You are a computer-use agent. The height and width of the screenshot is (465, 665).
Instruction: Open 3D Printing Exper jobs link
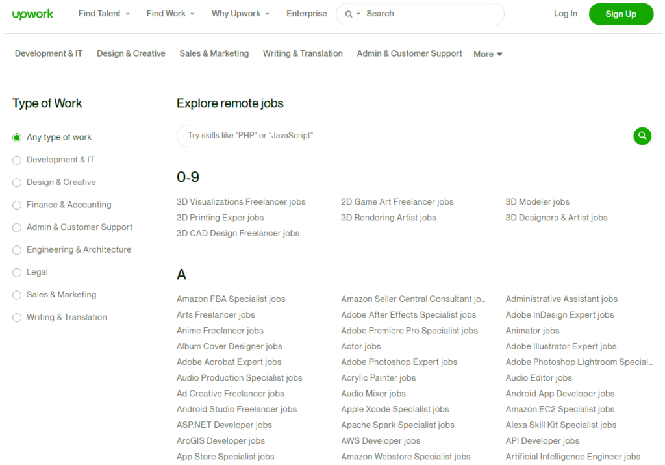pyautogui.click(x=220, y=218)
